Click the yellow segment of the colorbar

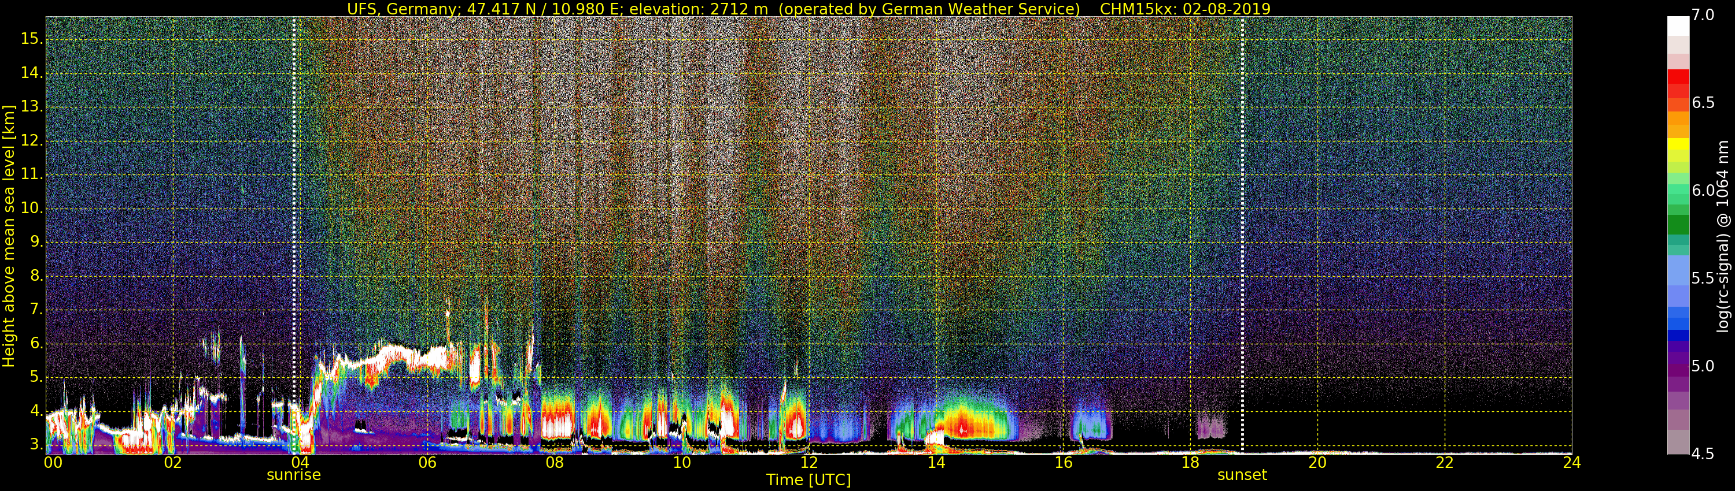(1678, 143)
